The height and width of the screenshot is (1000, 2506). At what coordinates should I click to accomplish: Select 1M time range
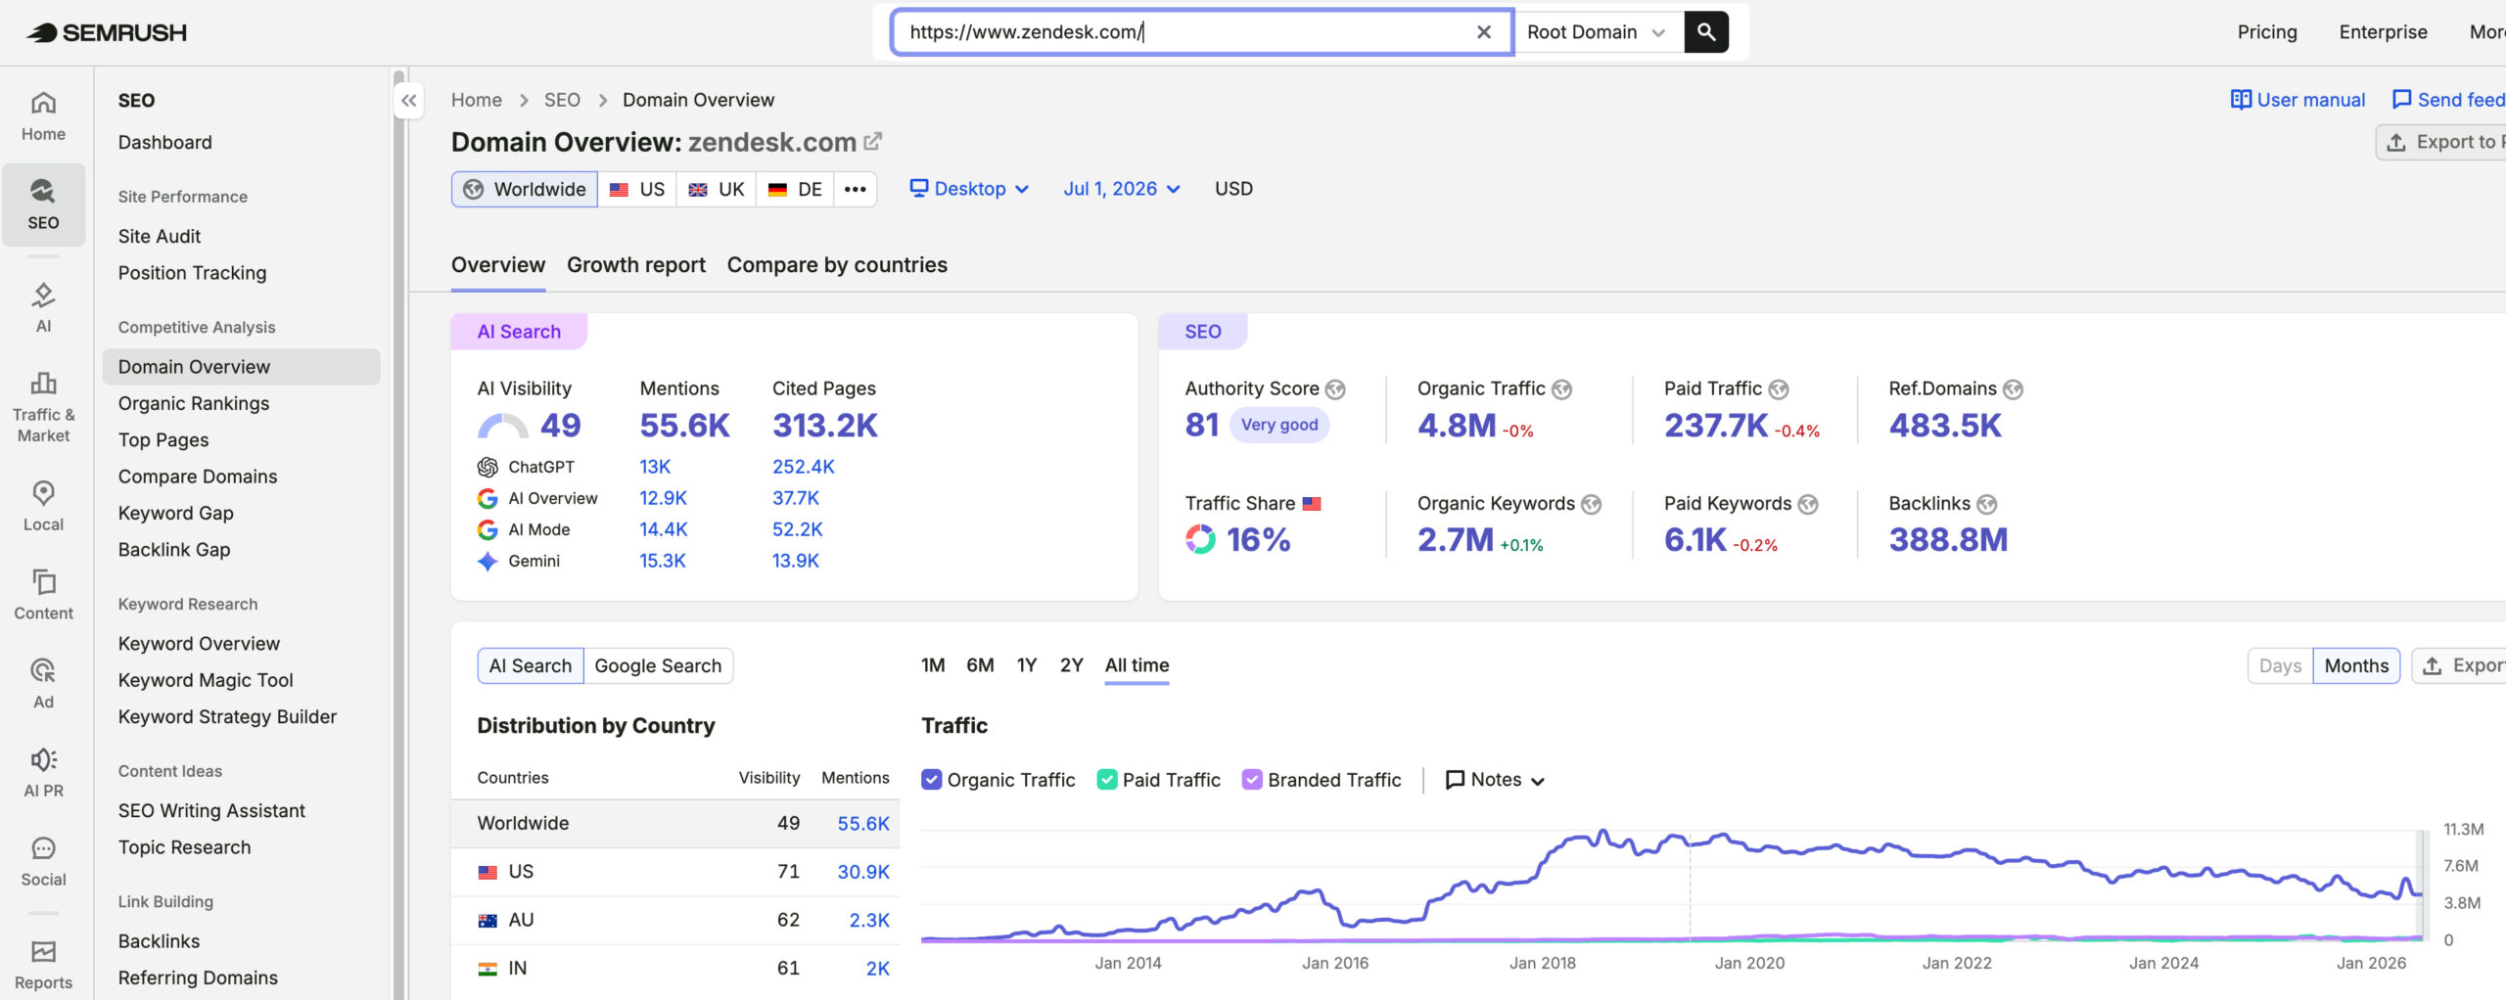(933, 665)
